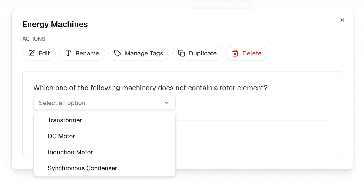Click the rotor element question text
Image resolution: width=364 pixels, height=186 pixels.
click(150, 88)
